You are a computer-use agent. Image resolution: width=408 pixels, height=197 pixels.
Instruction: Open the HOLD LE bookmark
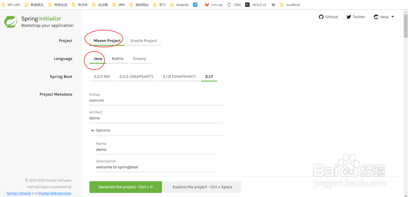tap(256, 4)
